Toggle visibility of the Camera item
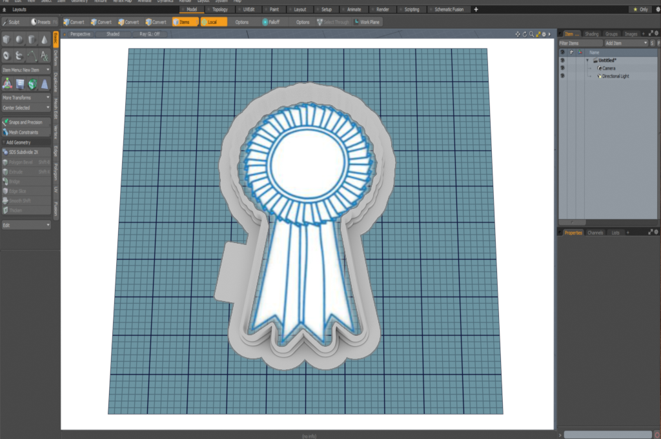Viewport: 661px width, 439px height. (x=562, y=68)
